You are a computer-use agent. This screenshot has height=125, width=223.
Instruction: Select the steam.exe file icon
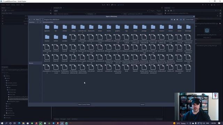(x=65, y=57)
